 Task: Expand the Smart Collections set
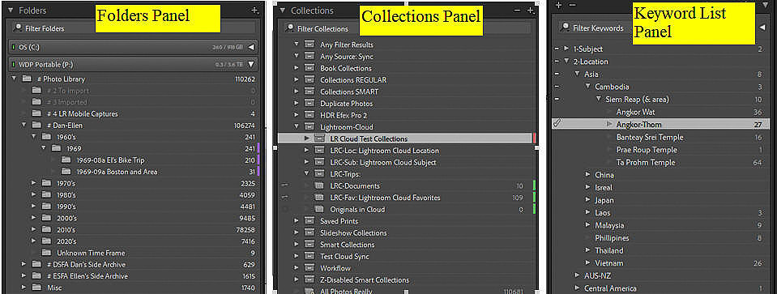tap(297, 245)
